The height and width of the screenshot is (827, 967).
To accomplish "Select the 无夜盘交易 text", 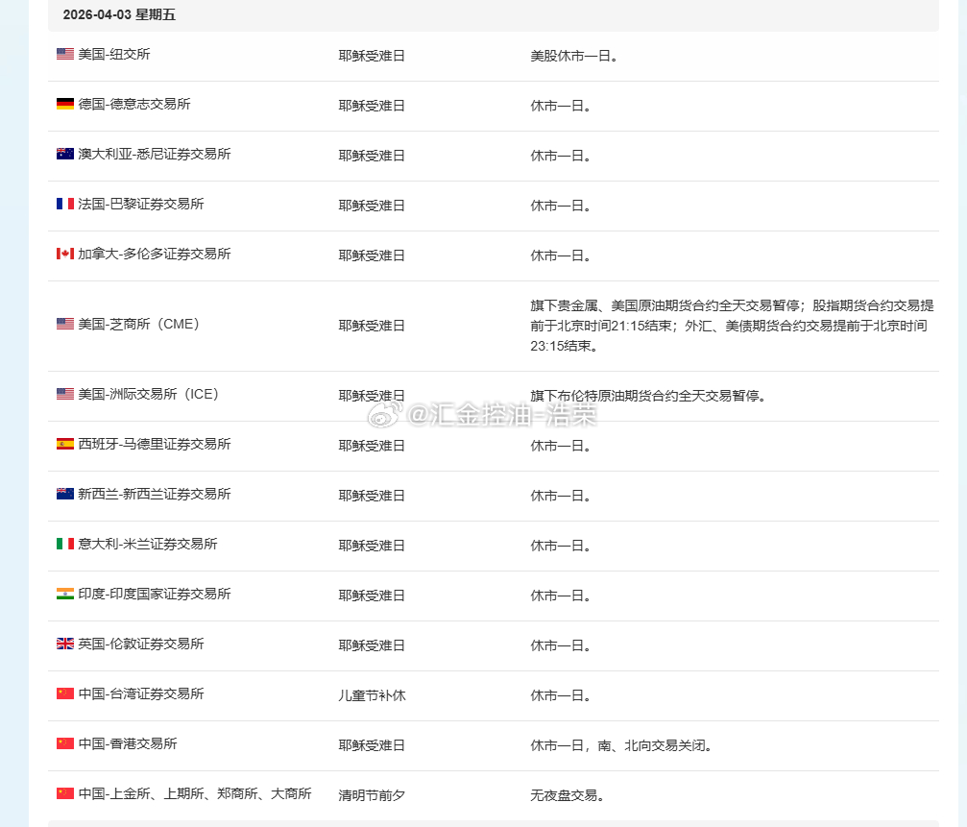I will click(562, 794).
